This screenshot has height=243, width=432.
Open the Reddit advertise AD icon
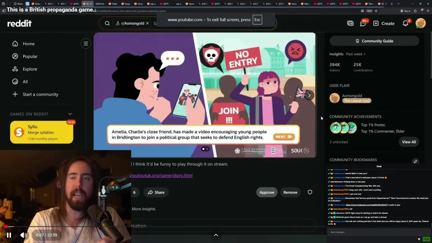350,23
